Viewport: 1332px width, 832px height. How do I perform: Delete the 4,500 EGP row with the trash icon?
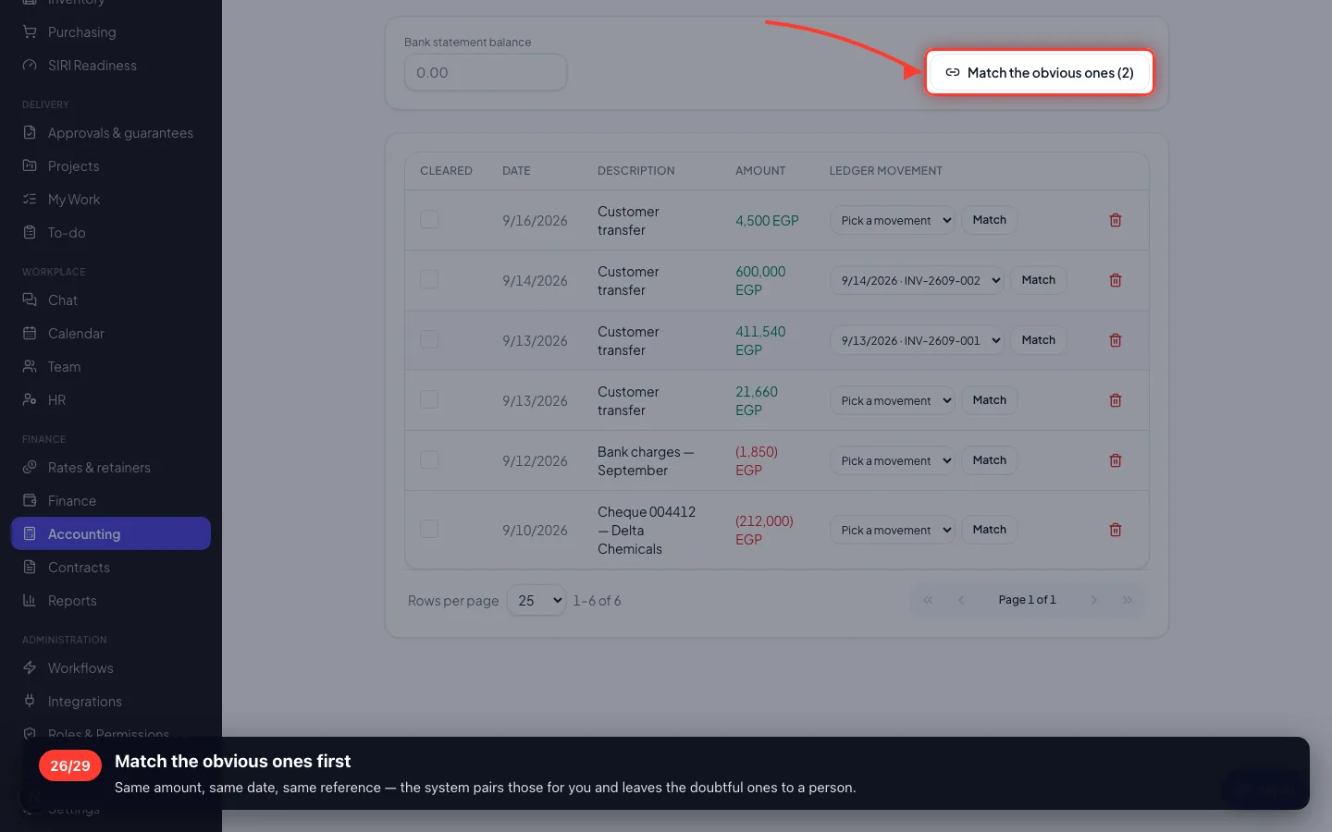pyautogui.click(x=1116, y=220)
